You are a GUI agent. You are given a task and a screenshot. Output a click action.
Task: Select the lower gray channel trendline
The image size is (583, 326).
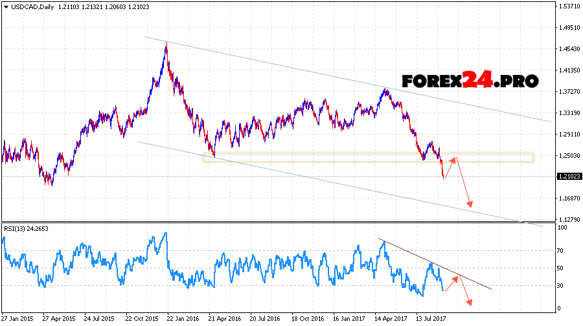324,181
